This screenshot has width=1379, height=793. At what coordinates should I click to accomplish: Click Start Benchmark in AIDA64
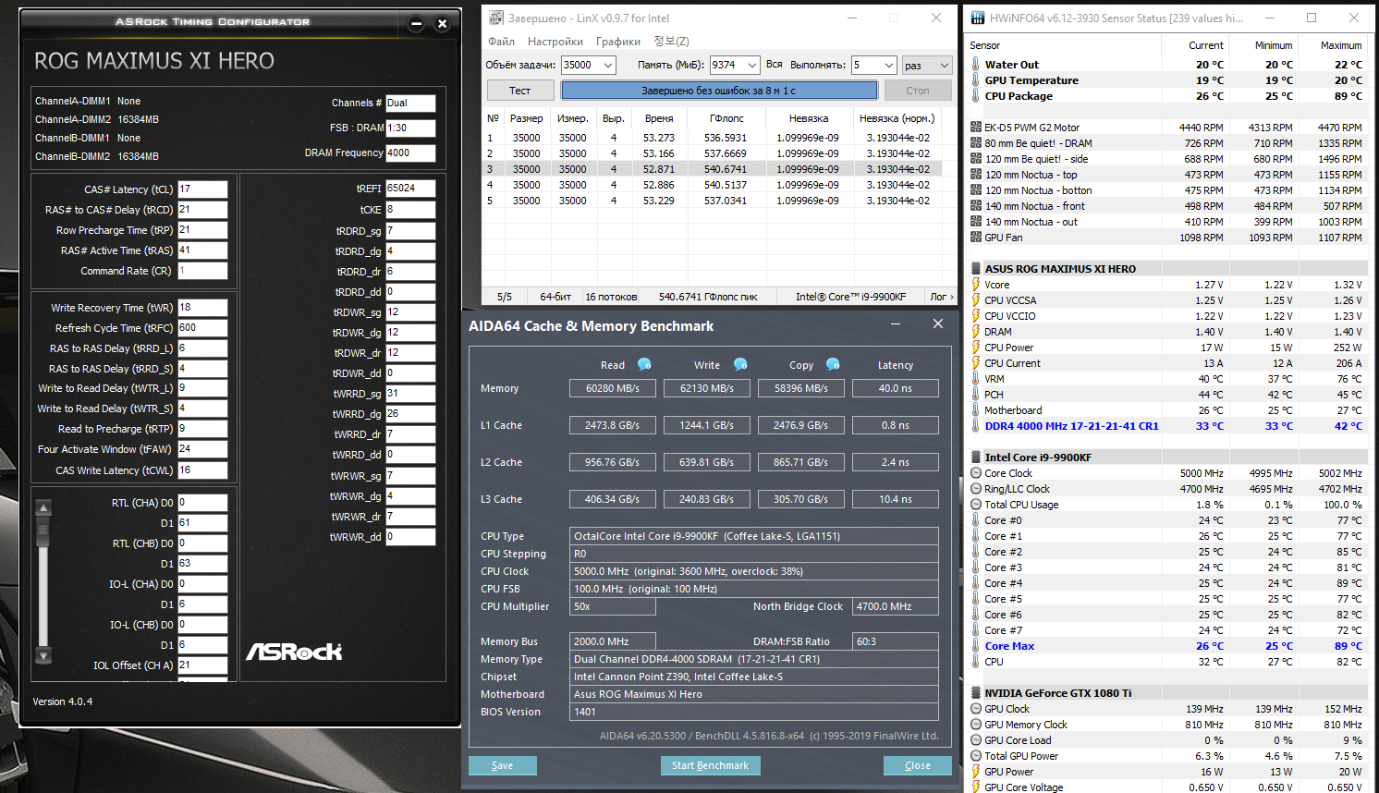(711, 765)
